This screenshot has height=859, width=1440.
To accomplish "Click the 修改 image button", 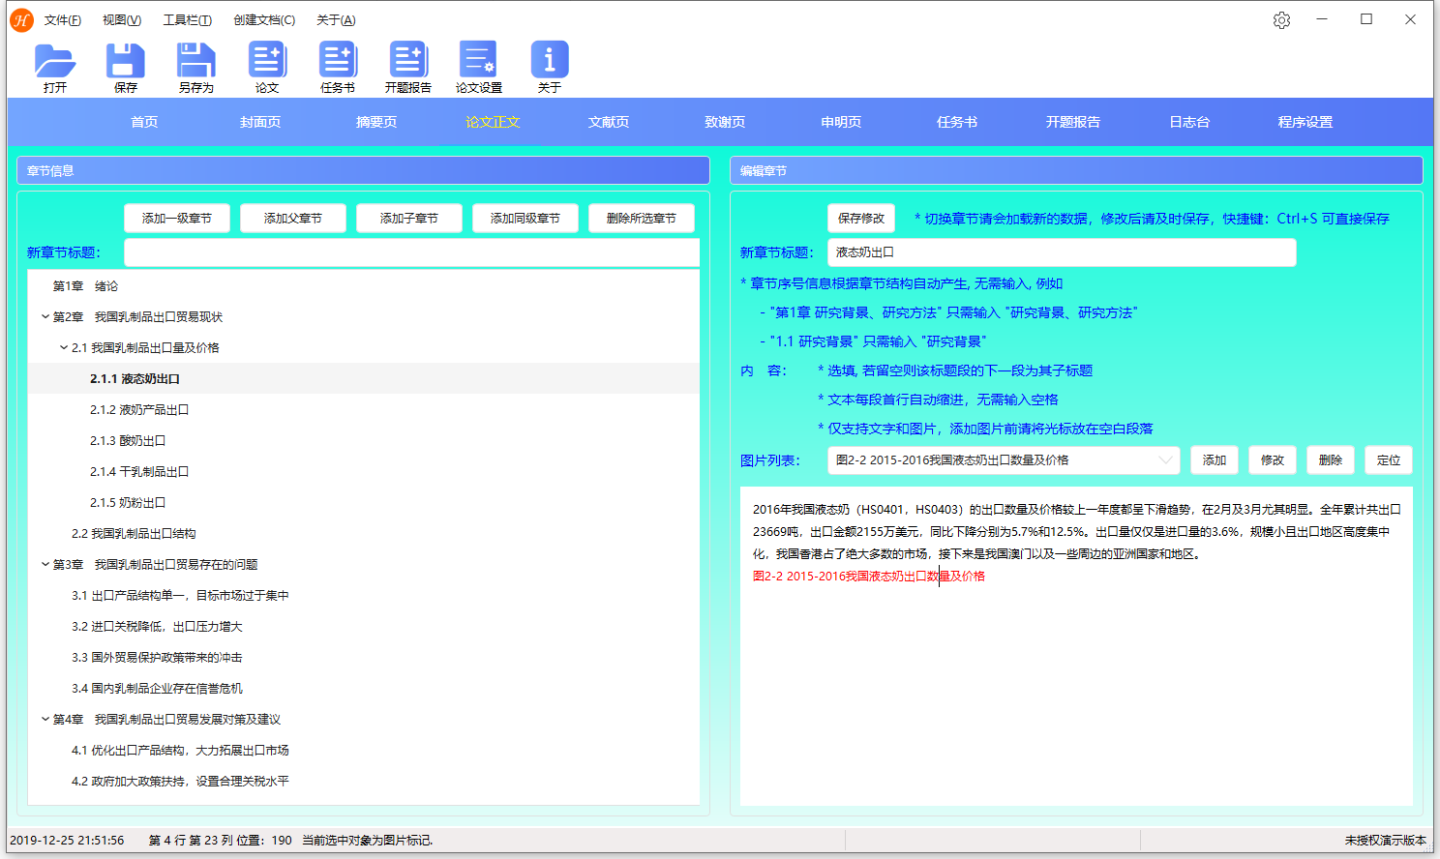I will click(1273, 460).
